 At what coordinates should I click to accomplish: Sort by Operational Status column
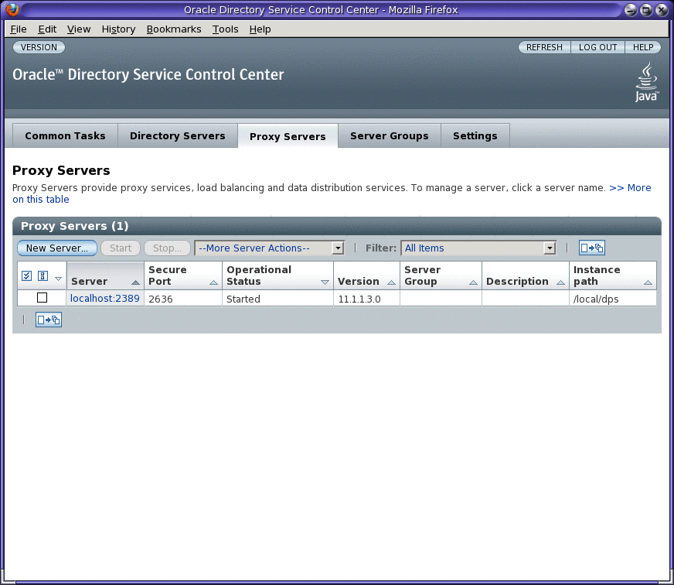click(325, 282)
